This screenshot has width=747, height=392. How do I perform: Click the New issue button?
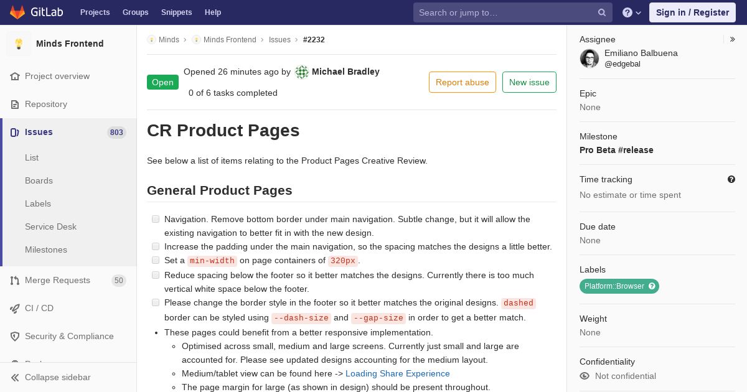pos(529,82)
